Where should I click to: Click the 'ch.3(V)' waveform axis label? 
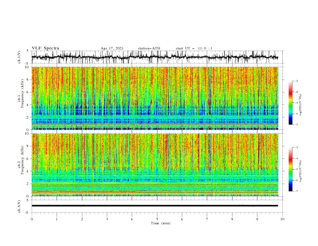coord(19,206)
